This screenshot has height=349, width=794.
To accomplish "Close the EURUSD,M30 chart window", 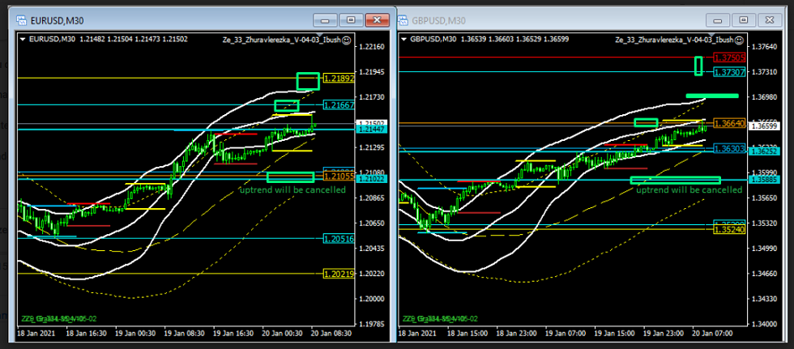I will point(378,20).
